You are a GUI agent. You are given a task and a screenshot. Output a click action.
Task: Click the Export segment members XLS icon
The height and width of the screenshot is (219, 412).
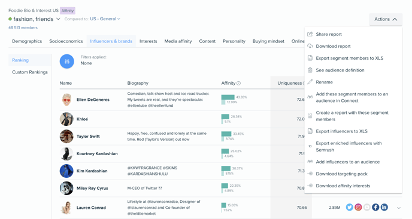pyautogui.click(x=310, y=58)
